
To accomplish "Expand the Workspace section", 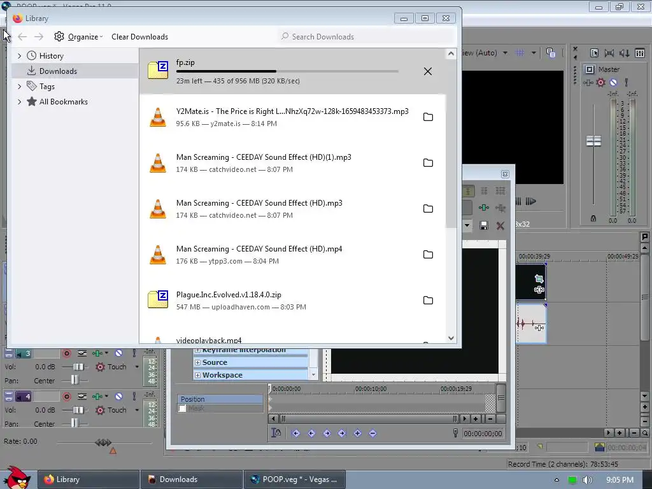I will click(197, 375).
